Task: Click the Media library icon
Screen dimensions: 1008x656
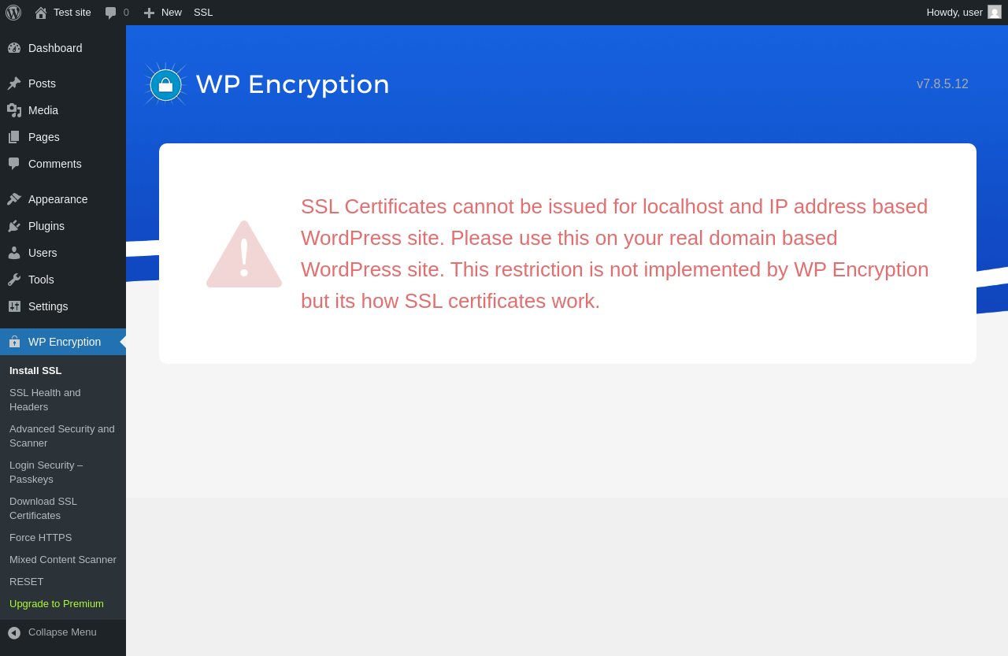Action: [14, 110]
